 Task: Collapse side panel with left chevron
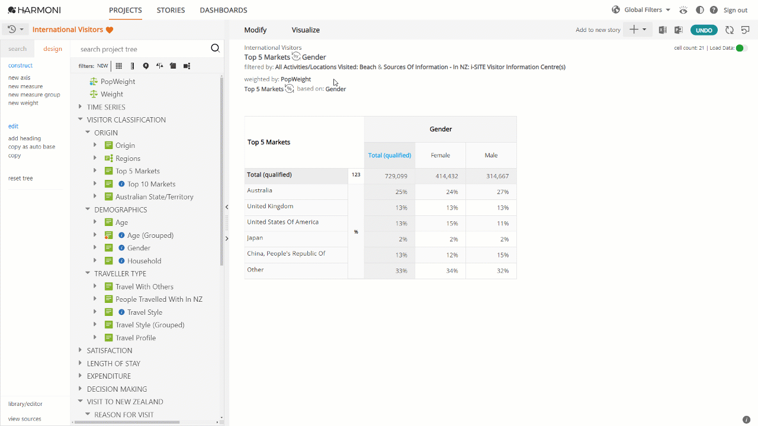pyautogui.click(x=227, y=207)
